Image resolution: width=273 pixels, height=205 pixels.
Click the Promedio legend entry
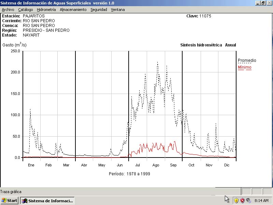(x=247, y=60)
